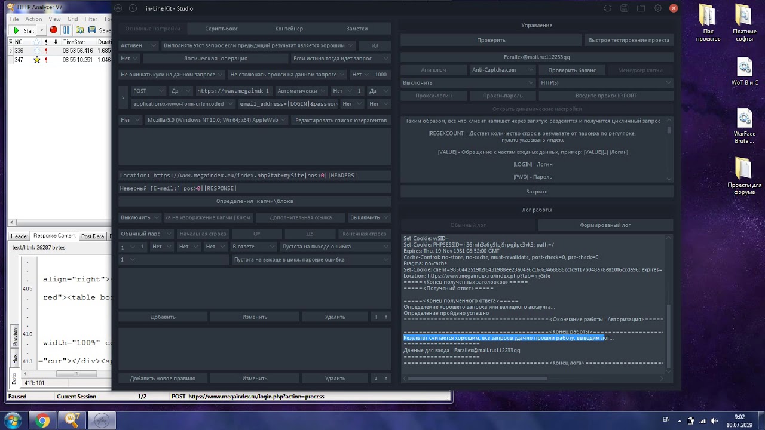Switch to the 'Скрипт-бокс' tab

click(221, 29)
